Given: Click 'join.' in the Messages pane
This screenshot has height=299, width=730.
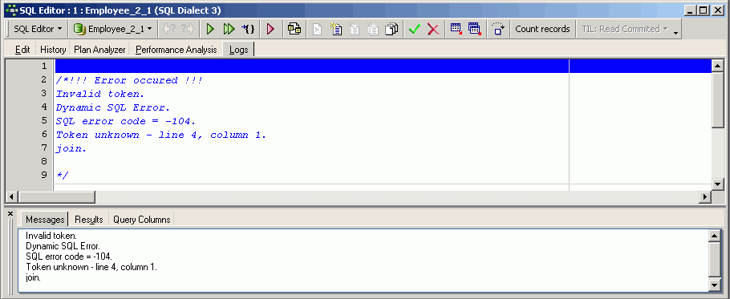Looking at the screenshot, I should 34,278.
